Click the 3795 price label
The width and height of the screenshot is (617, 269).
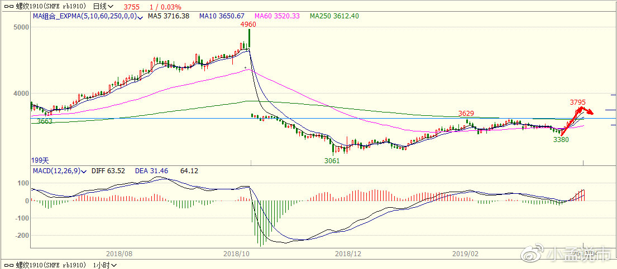578,102
